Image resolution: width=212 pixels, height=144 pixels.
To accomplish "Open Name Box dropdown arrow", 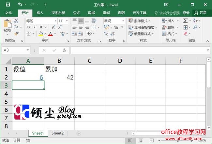I will click(28, 50).
